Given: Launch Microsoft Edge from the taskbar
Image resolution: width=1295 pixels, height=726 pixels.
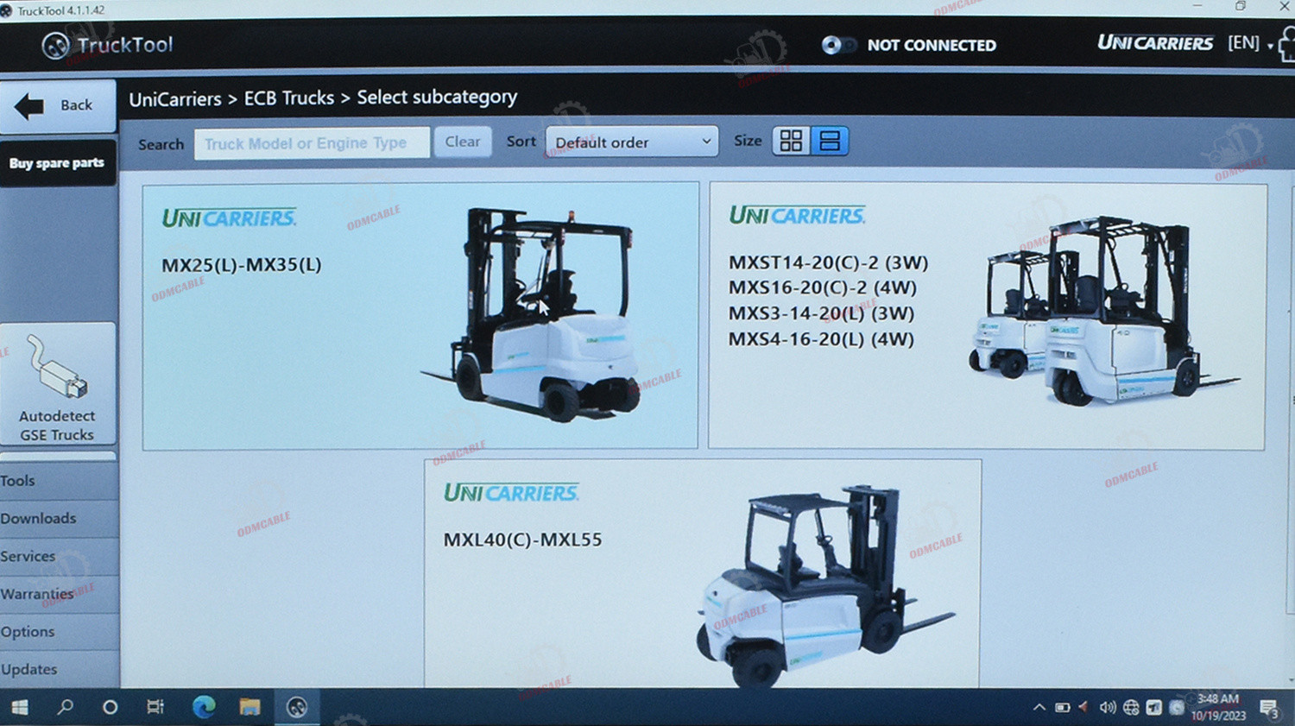Looking at the screenshot, I should click(x=204, y=707).
